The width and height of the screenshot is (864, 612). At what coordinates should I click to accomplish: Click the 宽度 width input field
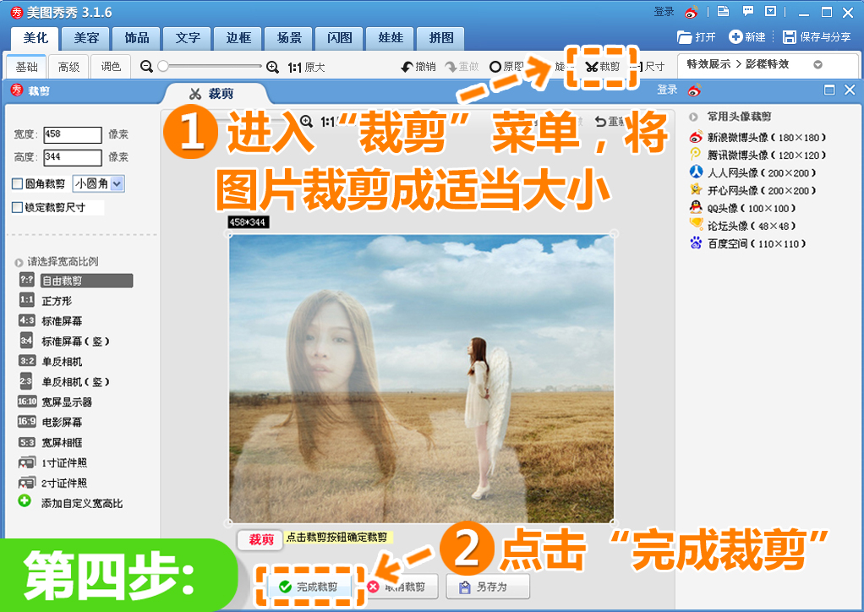tap(72, 134)
